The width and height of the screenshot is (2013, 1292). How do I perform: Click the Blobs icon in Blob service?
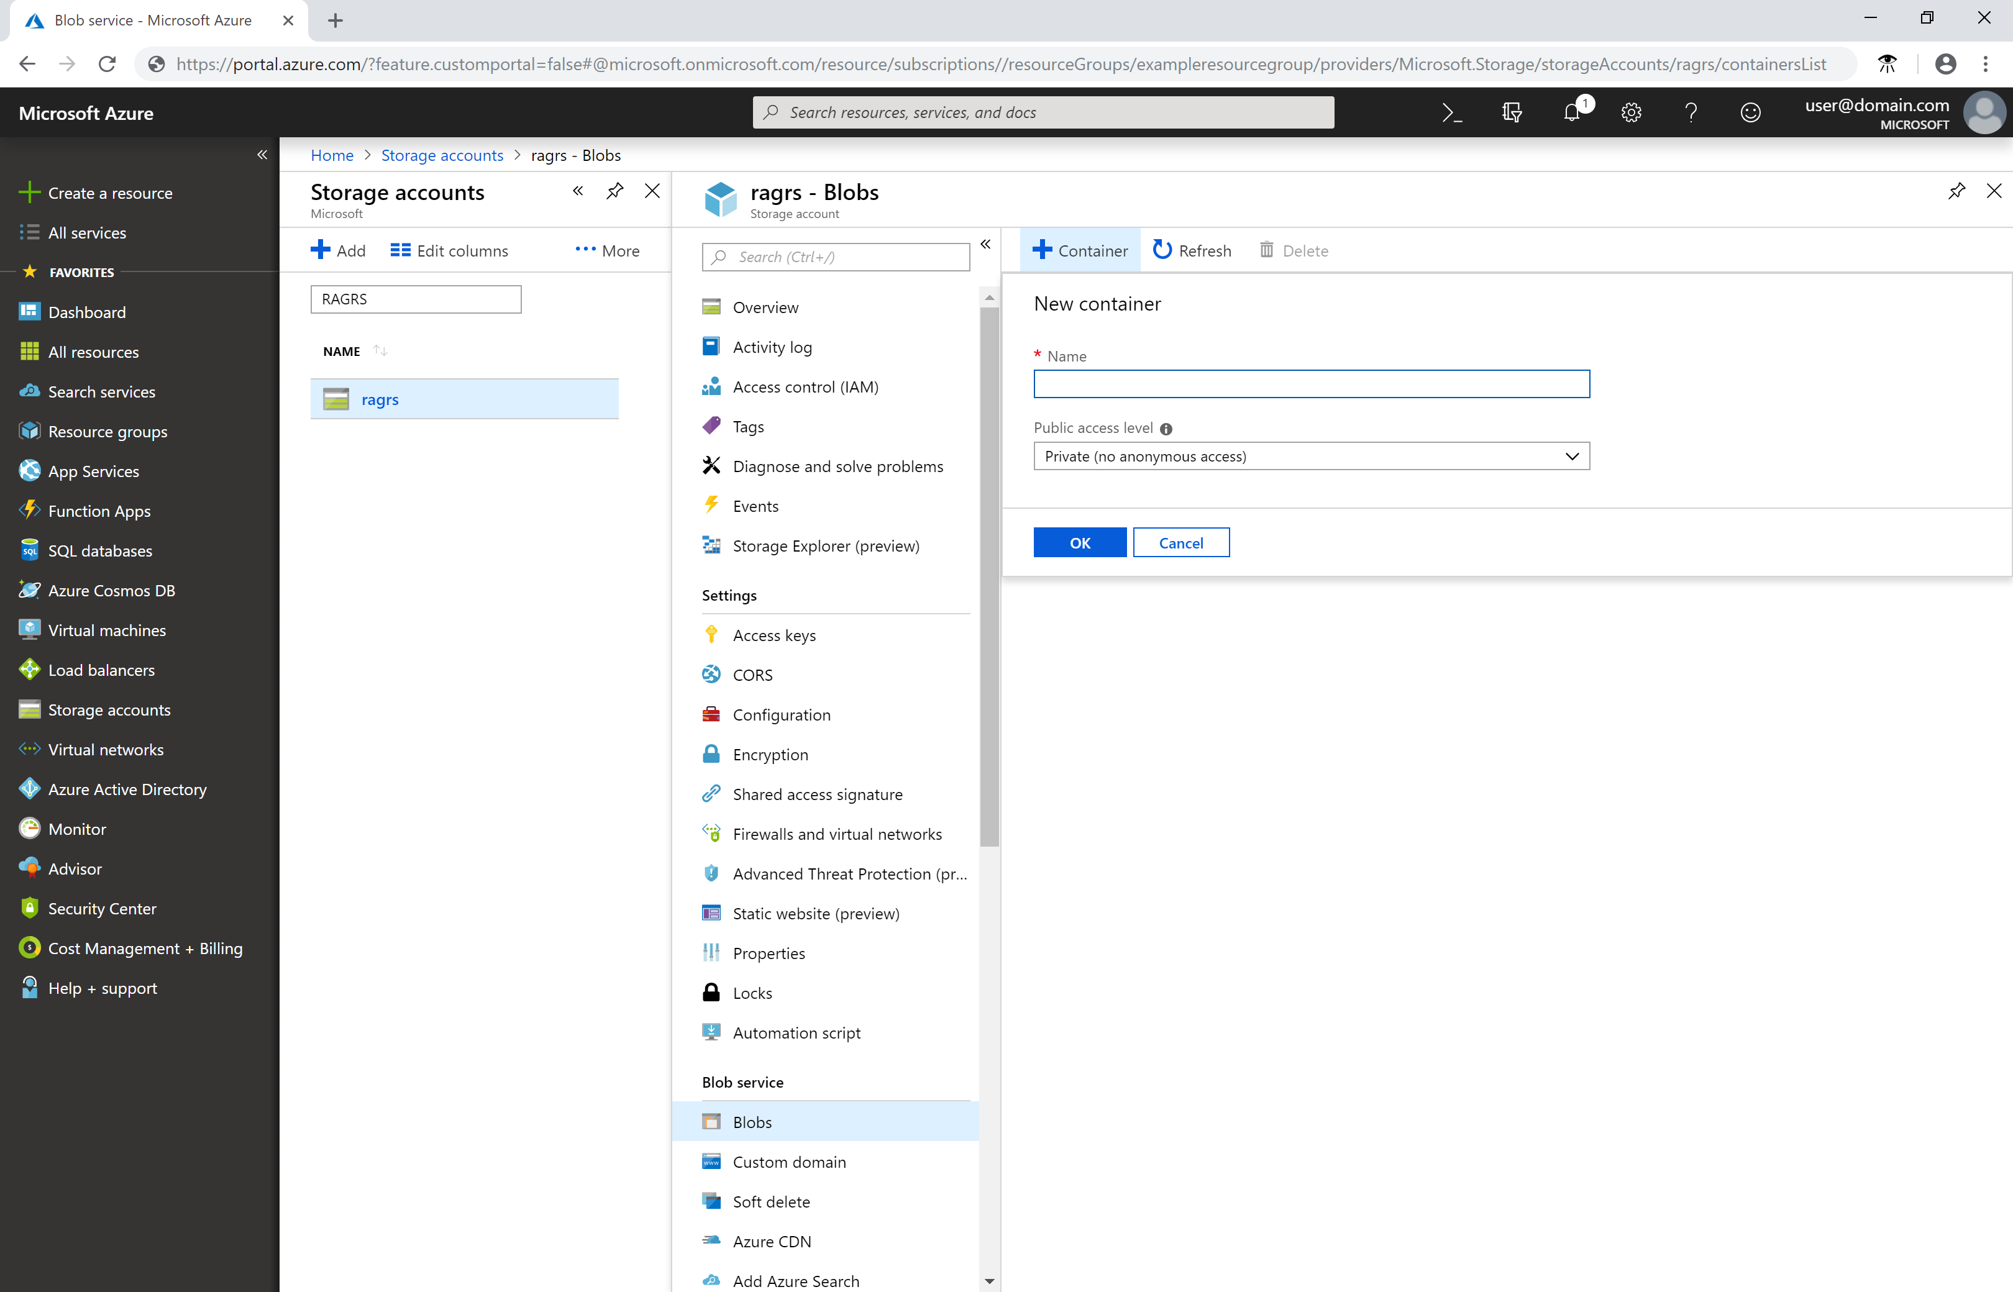pyautogui.click(x=711, y=1122)
